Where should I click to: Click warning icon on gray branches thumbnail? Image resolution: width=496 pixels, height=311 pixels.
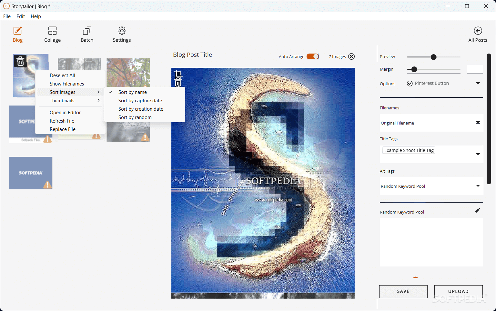tap(145, 137)
